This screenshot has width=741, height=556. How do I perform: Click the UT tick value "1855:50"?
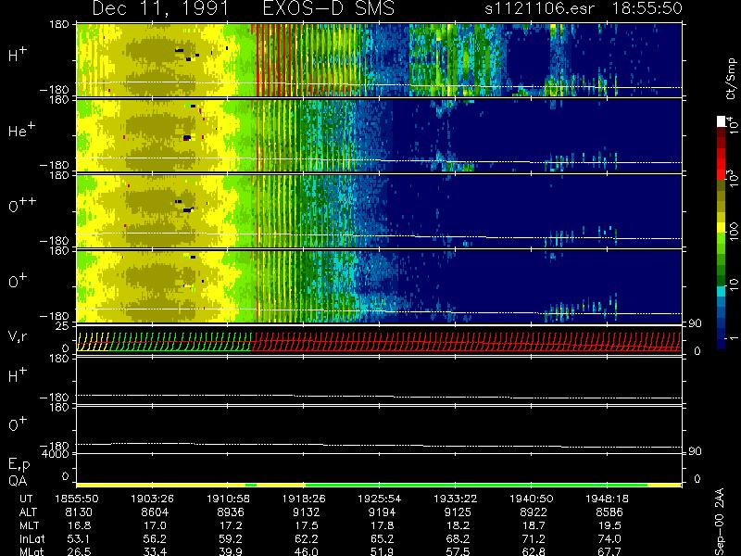77,499
